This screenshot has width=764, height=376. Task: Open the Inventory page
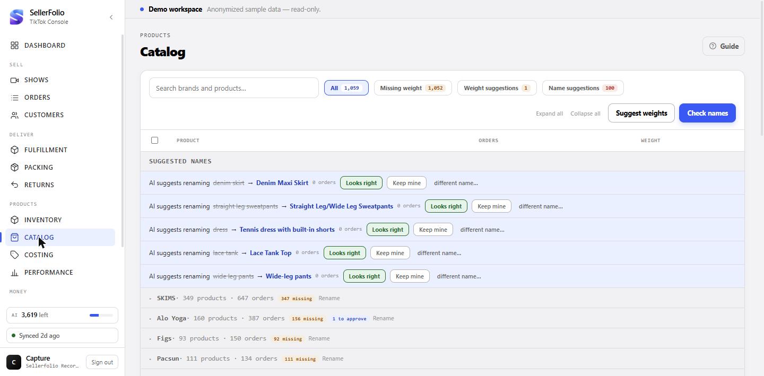coord(60,220)
